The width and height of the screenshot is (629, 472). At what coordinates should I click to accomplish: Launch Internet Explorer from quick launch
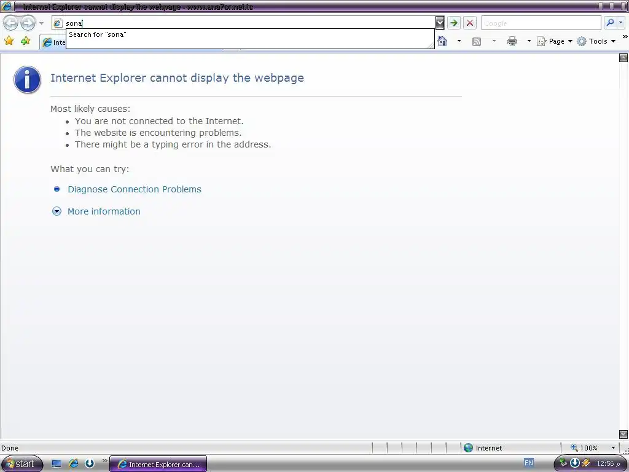click(x=74, y=463)
